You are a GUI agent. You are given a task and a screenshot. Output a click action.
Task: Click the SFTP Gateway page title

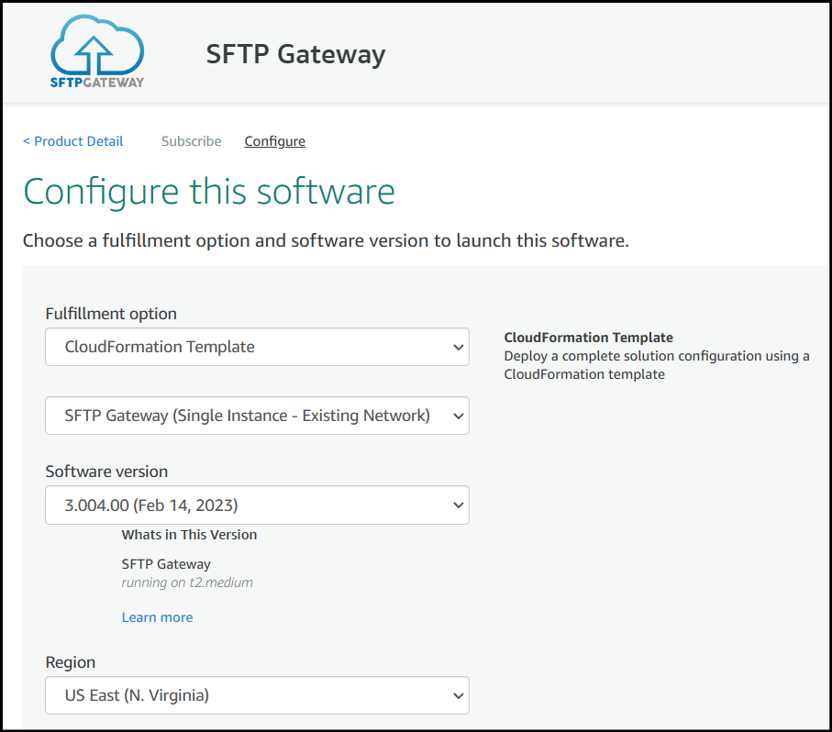(295, 54)
